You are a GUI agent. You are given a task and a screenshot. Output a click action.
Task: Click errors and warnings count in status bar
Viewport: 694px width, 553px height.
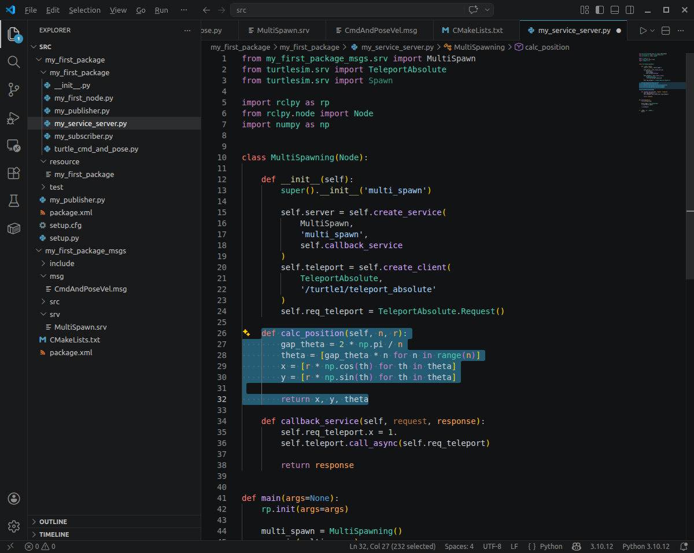click(40, 546)
